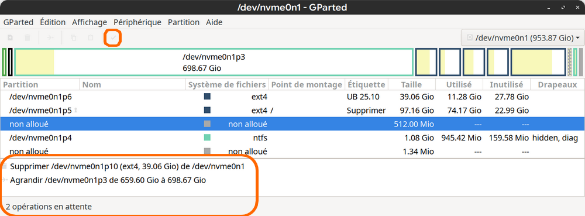Sort by Système de fichiers column header
The image size is (585, 216).
pos(227,85)
